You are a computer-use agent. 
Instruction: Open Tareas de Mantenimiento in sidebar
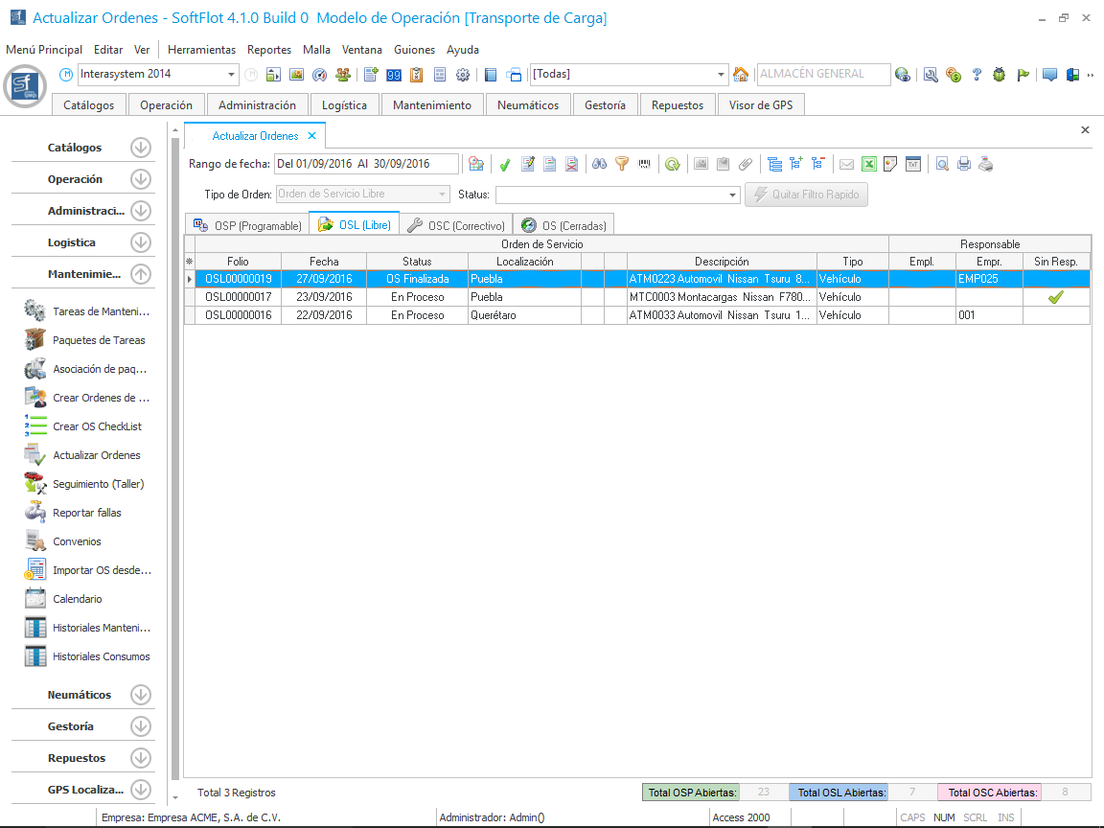pyautogui.click(x=101, y=311)
